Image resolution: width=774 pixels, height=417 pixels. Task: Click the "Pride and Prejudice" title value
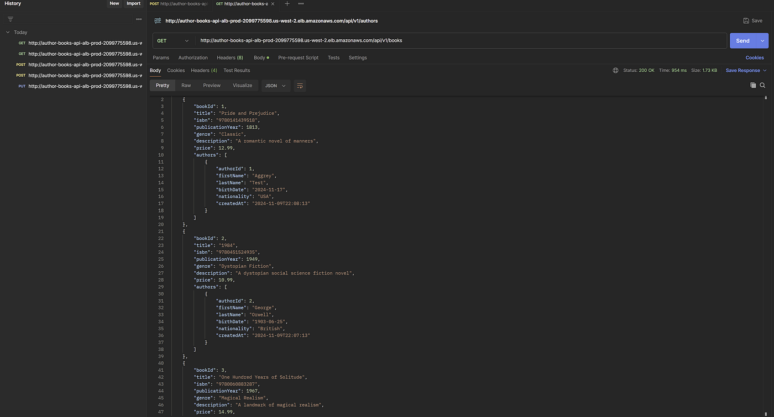pos(249,113)
